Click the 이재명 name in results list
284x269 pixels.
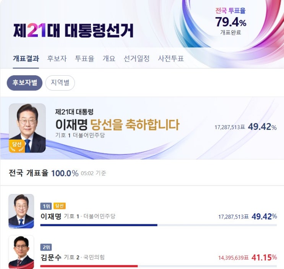50,216
